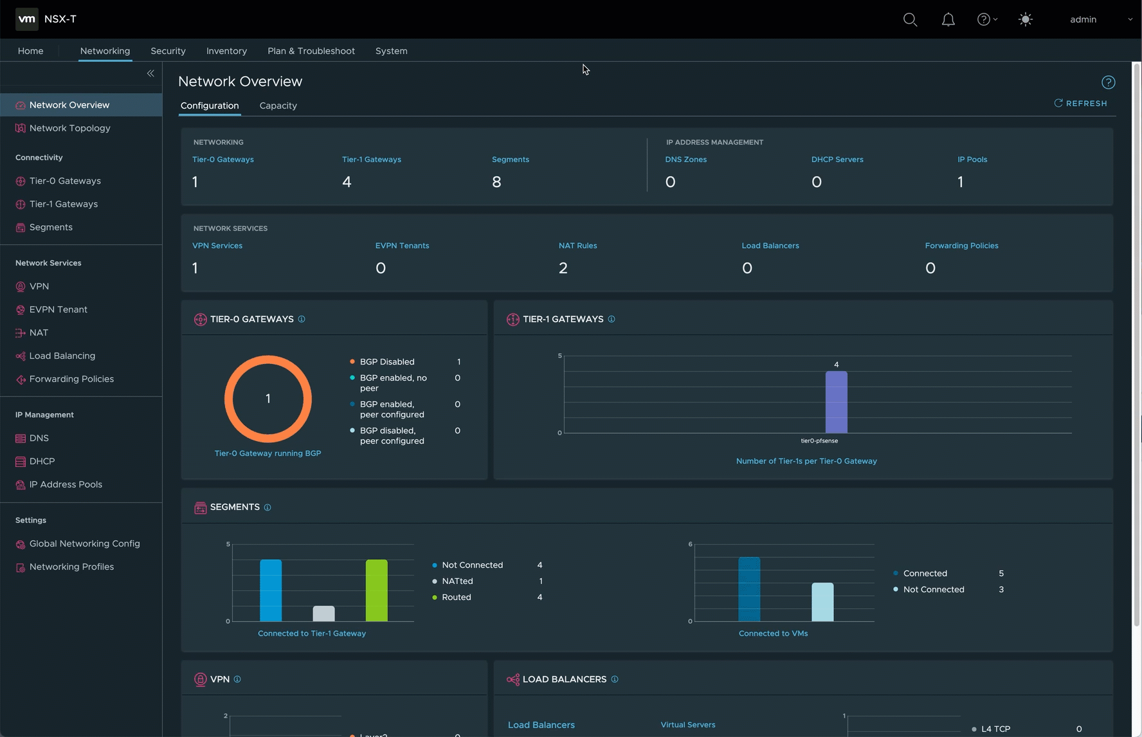
Task: Click the tier0-pfsense purple bar
Action: point(836,402)
